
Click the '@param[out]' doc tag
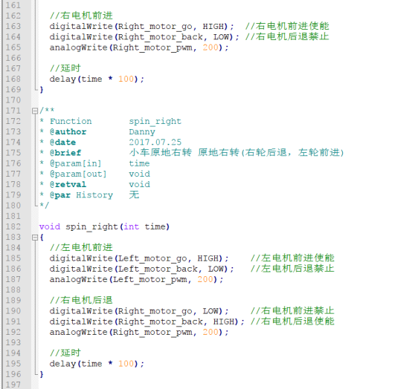click(78, 174)
